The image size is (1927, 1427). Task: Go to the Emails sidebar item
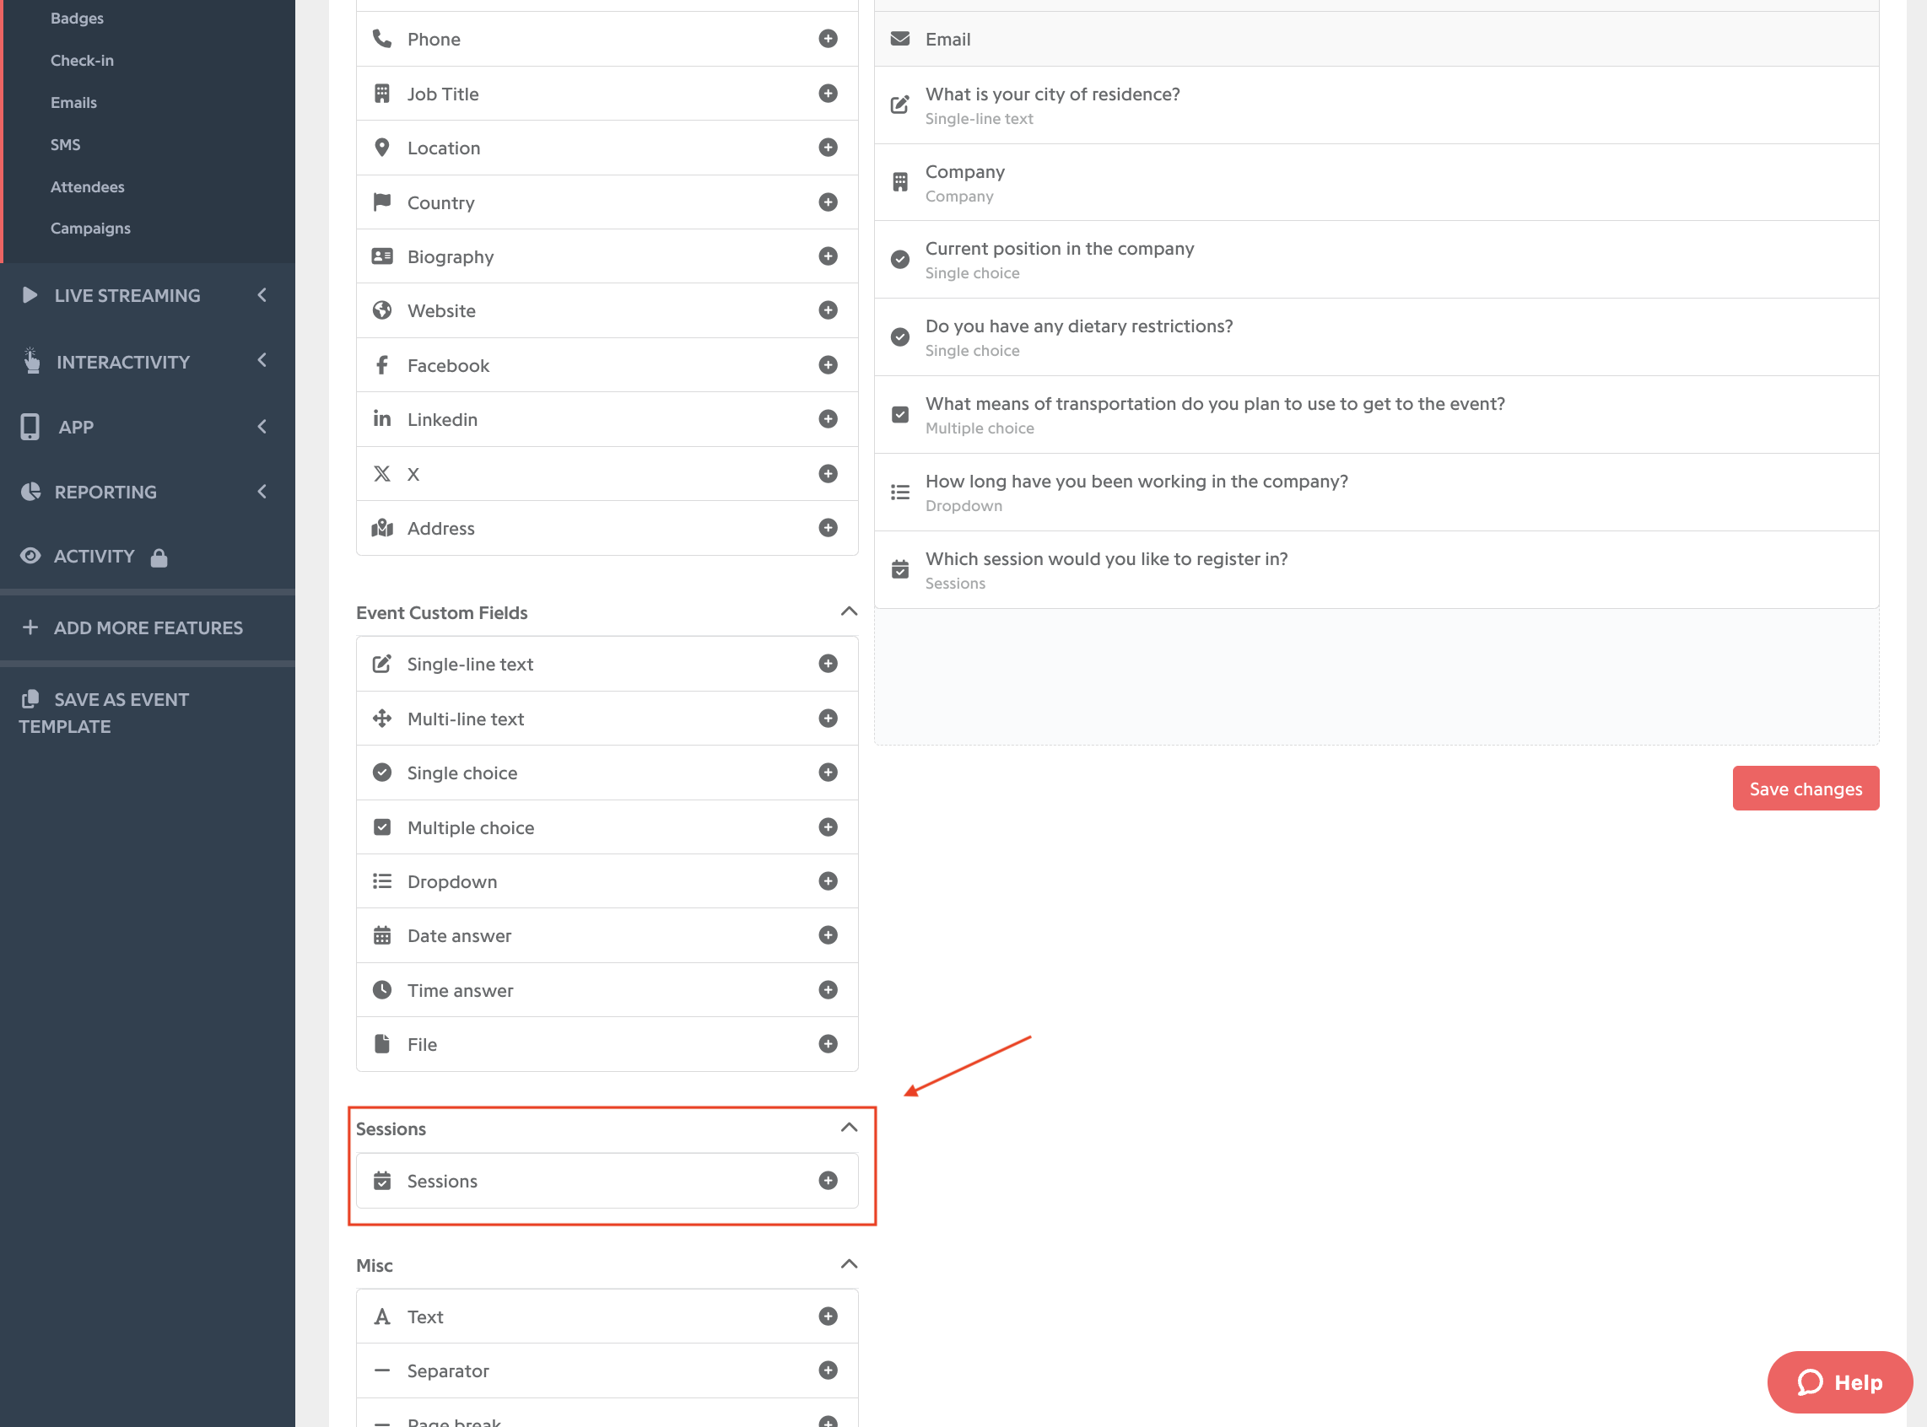[x=73, y=103]
